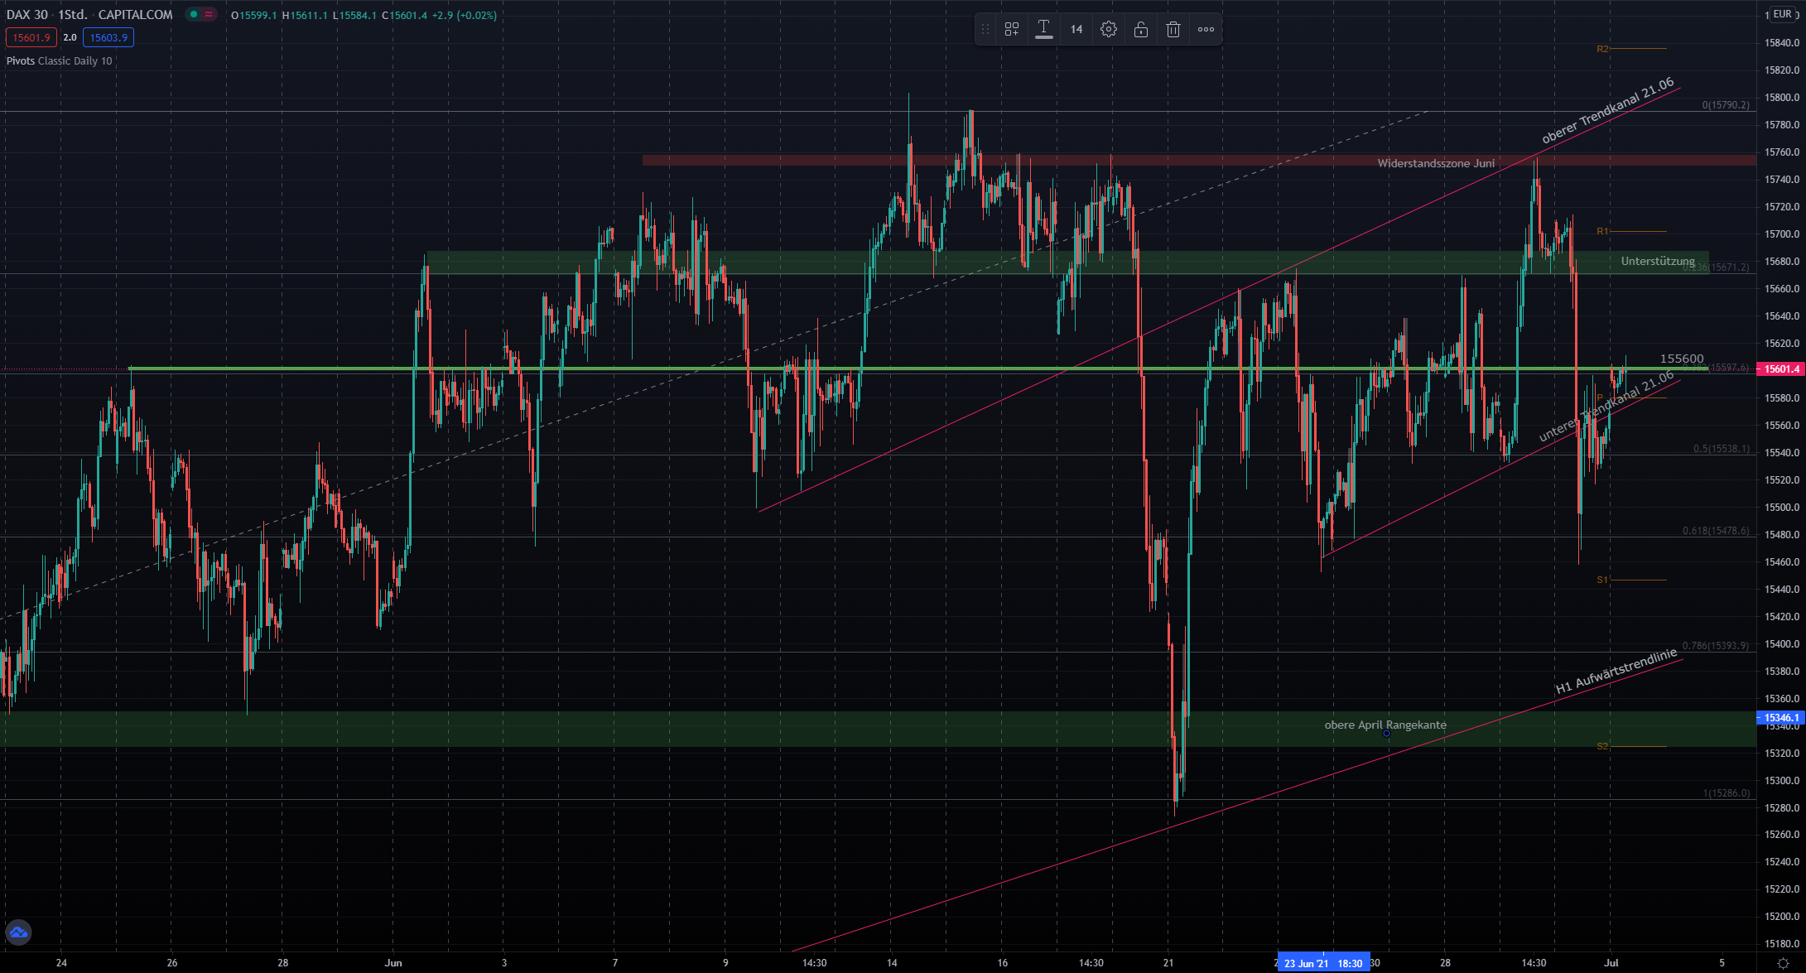Open the three-dots more options menu
The width and height of the screenshot is (1806, 973).
tap(1206, 29)
